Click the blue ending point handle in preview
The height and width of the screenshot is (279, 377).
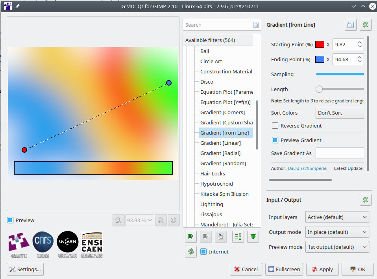[x=169, y=83]
